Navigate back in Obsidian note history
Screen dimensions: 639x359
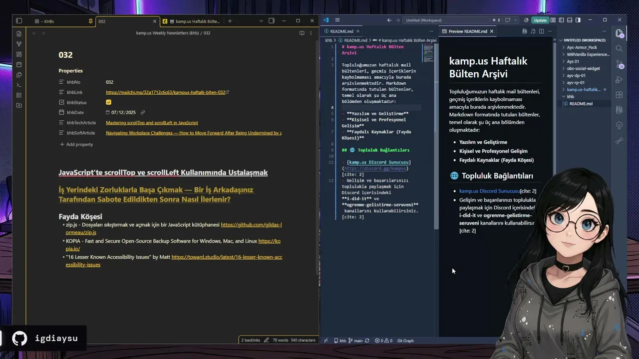click(x=34, y=33)
